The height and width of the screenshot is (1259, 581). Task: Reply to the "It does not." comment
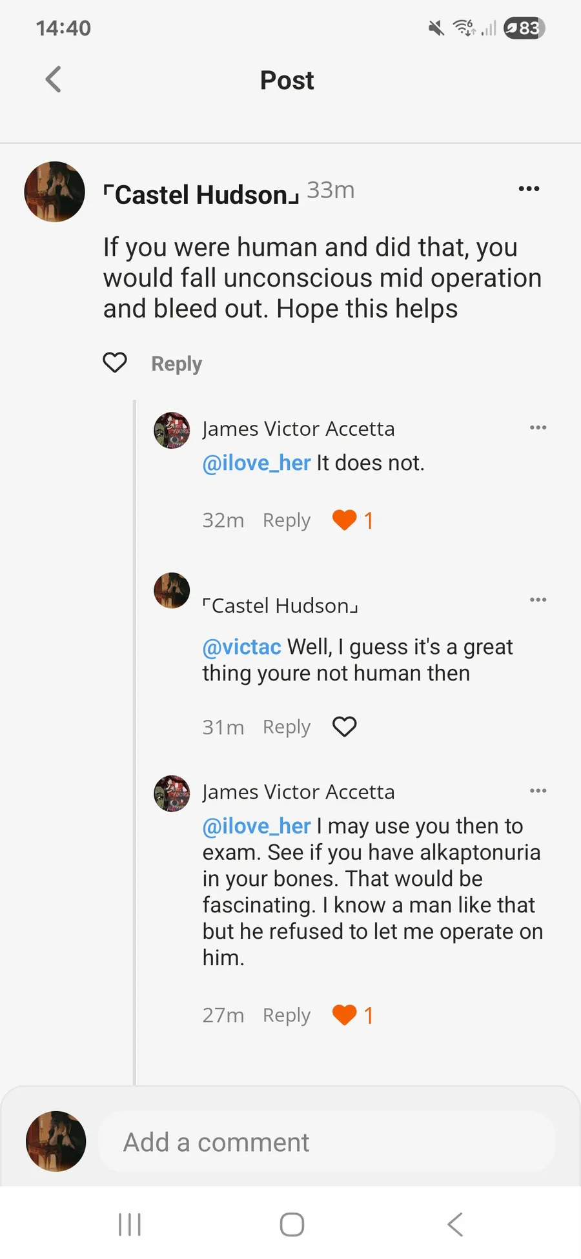286,520
